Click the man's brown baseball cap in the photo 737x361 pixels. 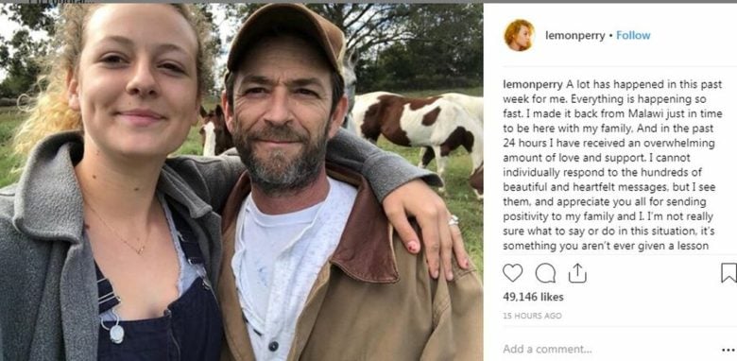(284, 35)
